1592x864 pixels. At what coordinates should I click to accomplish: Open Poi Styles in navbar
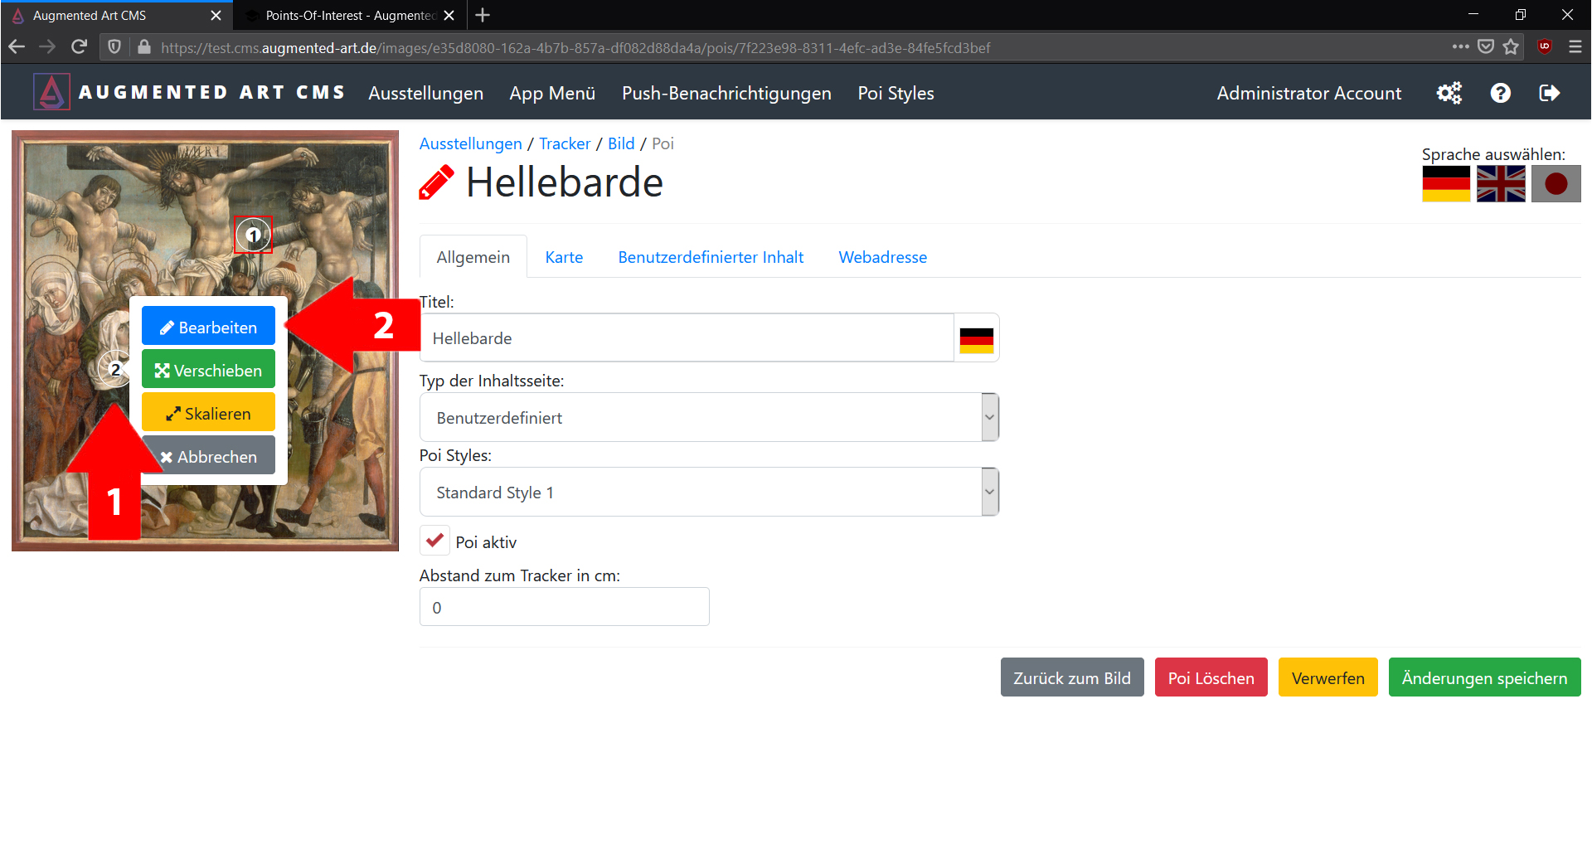(x=895, y=93)
